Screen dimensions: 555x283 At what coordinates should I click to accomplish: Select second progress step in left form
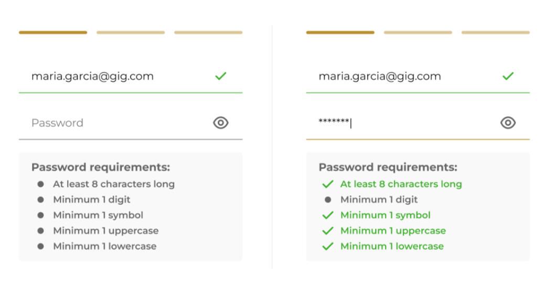pyautogui.click(x=131, y=33)
